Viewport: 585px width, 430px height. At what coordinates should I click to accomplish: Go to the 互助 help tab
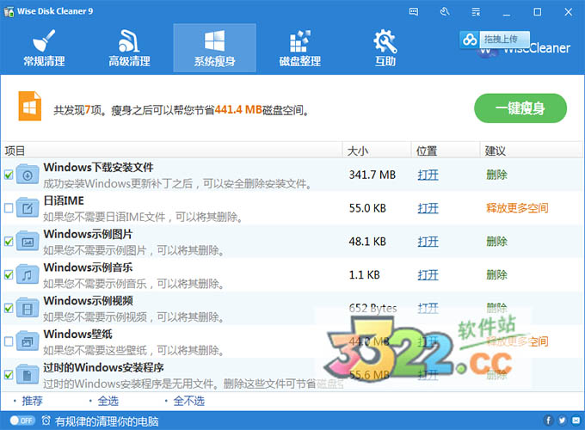(385, 48)
